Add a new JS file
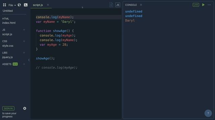This screenshot has height=120, width=215. [x=24, y=30]
